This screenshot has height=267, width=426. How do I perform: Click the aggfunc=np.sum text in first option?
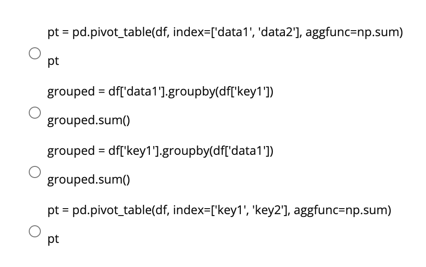tap(354, 32)
